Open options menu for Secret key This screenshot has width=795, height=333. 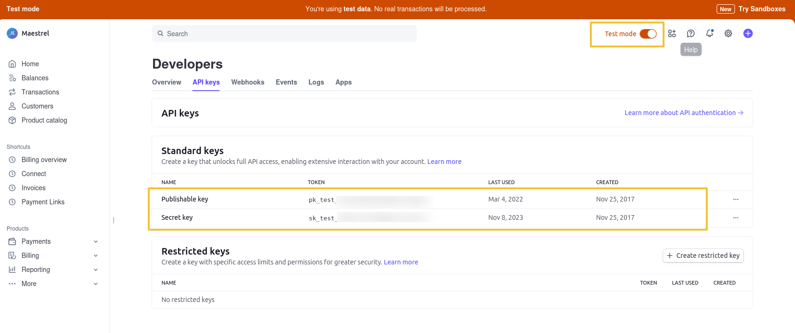coord(736,218)
